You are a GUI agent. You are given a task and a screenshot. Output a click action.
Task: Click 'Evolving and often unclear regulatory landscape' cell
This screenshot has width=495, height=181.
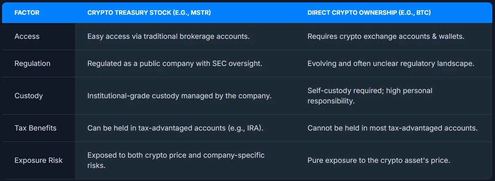coord(391,64)
